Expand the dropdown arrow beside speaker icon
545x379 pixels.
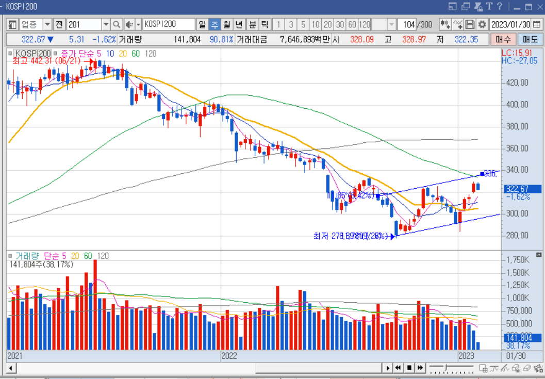(138, 24)
